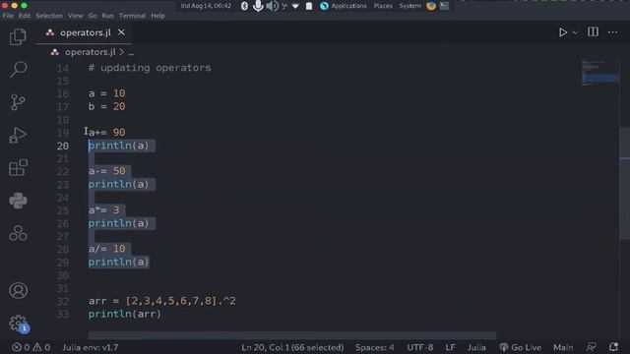The height and width of the screenshot is (354, 630).
Task: Launch Firefox from the top panel
Action: tap(431, 6)
